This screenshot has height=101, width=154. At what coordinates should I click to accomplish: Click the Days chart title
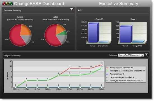(x=133, y=19)
